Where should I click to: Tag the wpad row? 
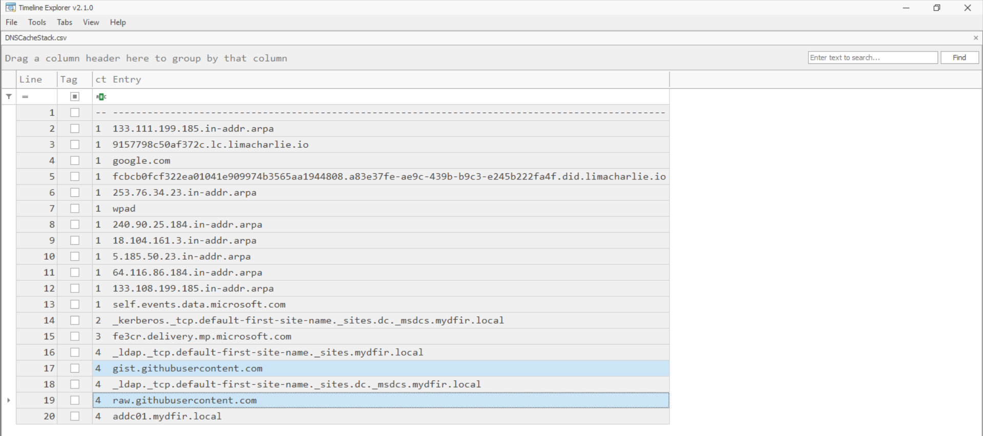(x=75, y=209)
